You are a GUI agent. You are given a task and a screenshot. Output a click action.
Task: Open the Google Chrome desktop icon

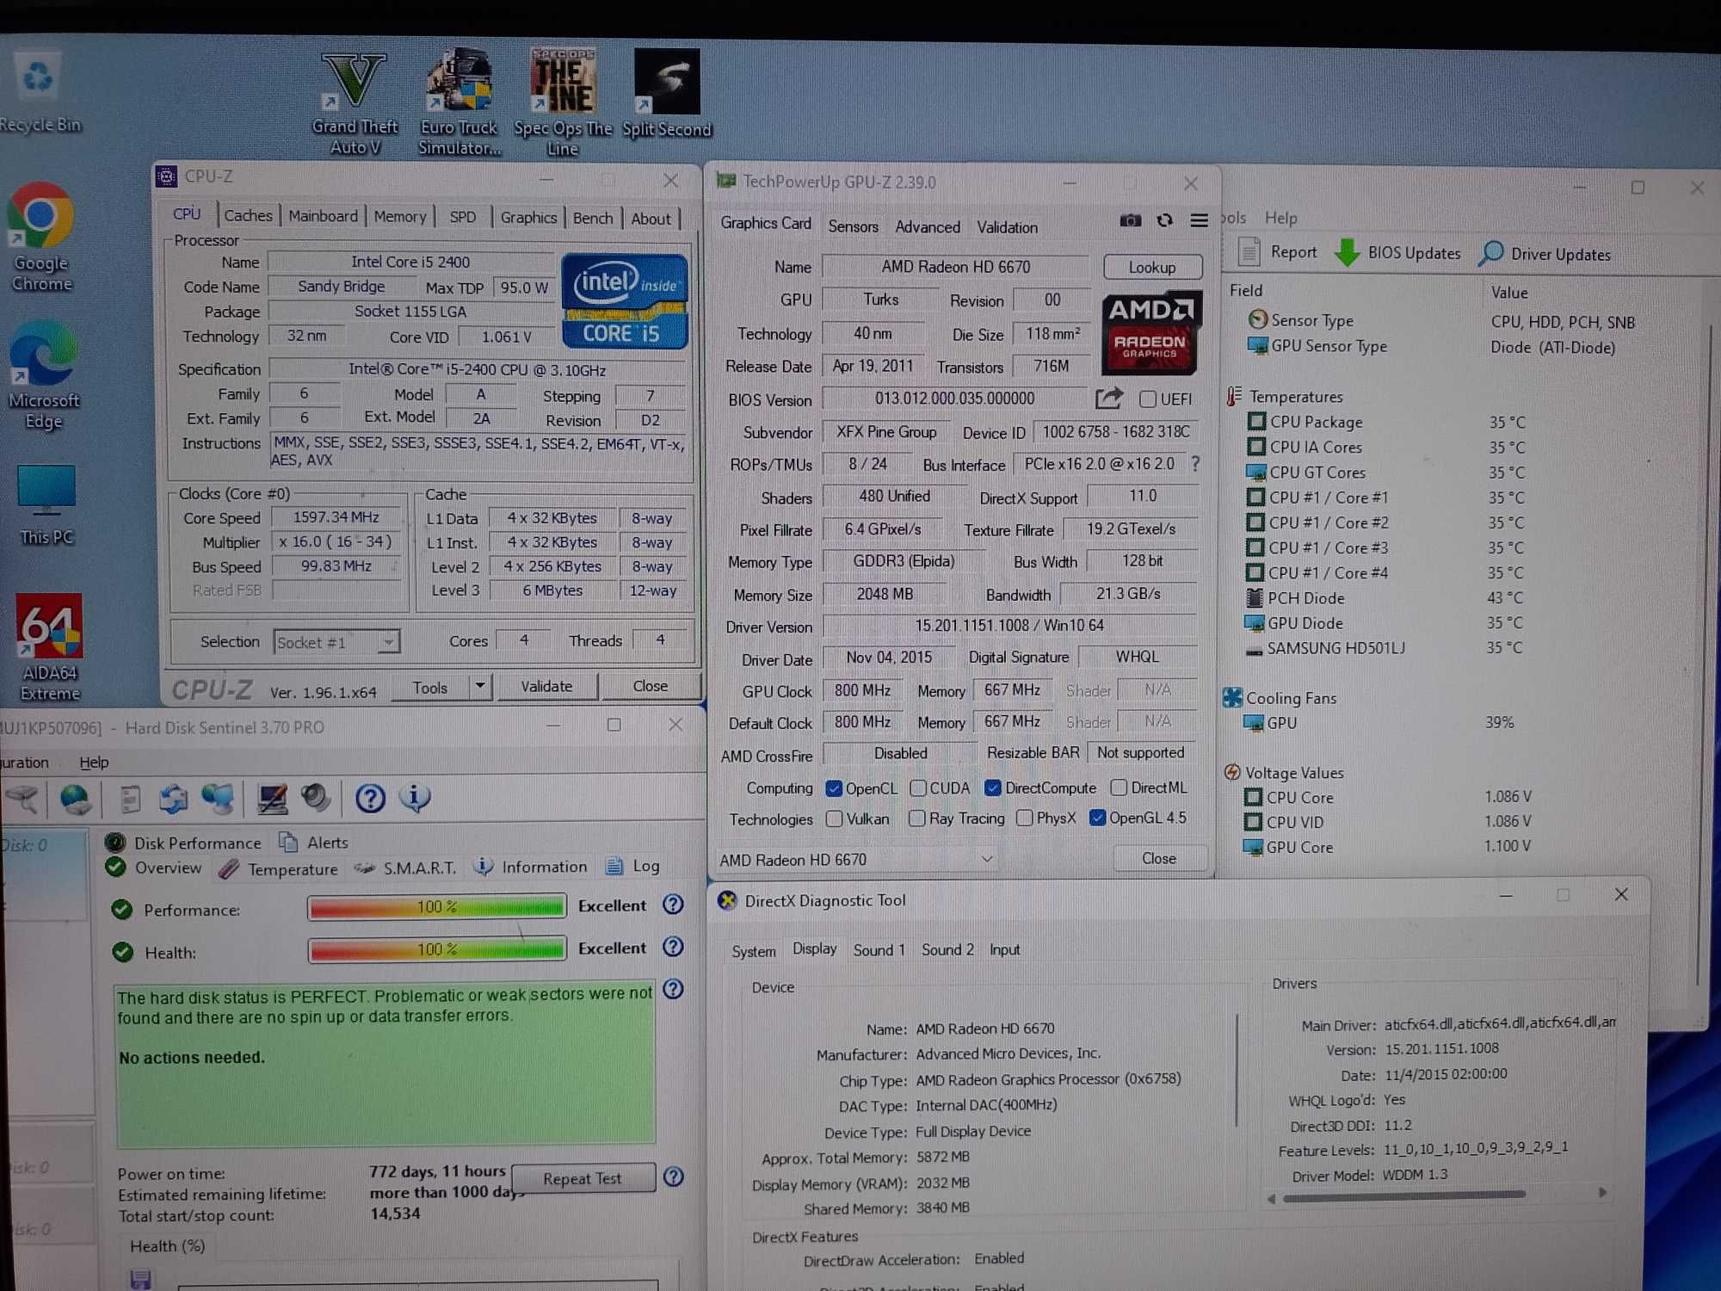pos(40,237)
